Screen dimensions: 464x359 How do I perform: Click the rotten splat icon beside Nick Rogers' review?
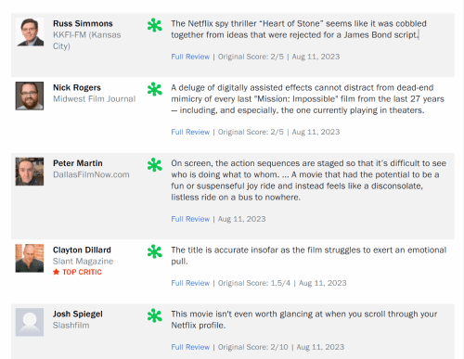[155, 89]
